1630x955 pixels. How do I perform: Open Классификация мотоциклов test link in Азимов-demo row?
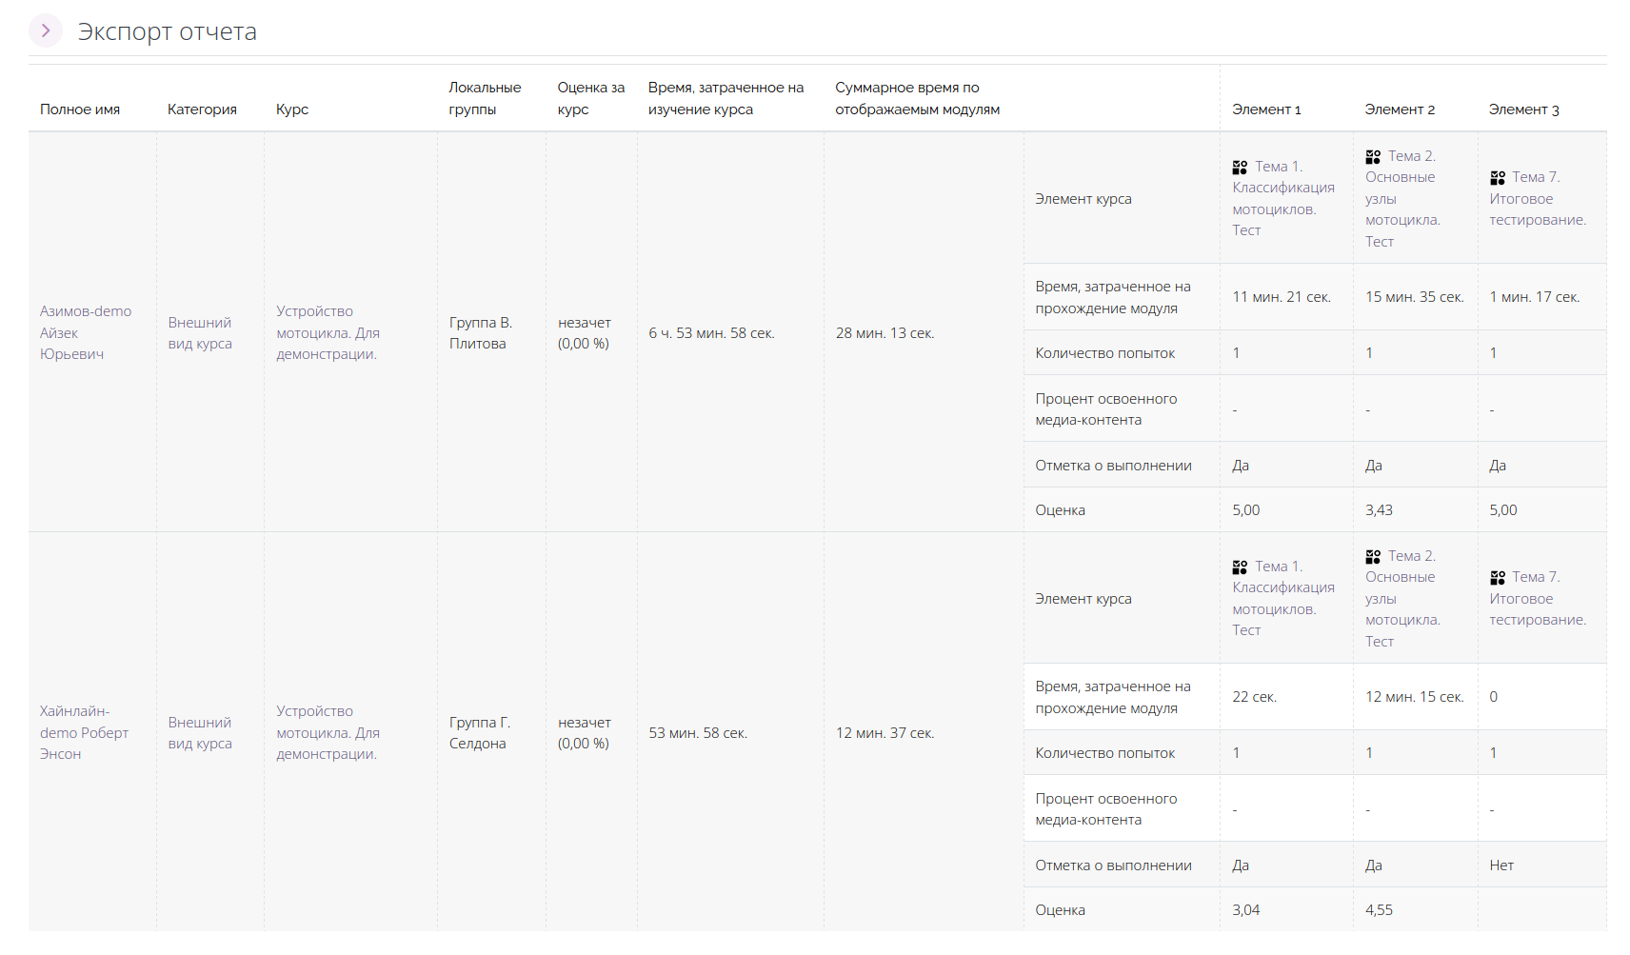[x=1282, y=198]
